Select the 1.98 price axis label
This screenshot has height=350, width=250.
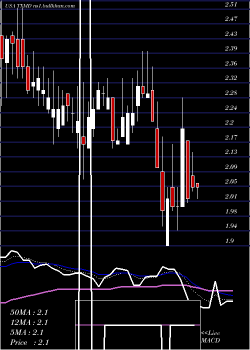point(230,211)
